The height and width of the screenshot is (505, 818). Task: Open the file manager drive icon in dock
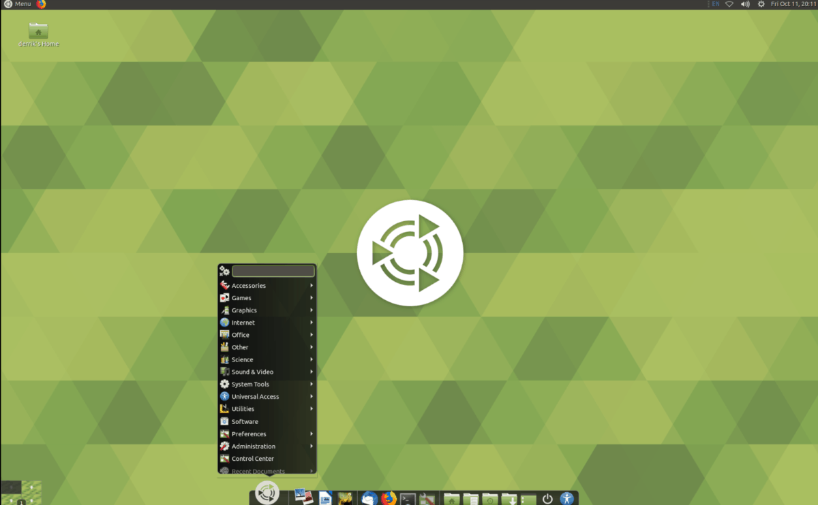[528, 500]
